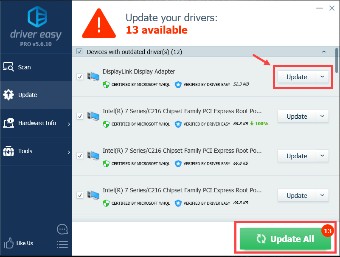The height and width of the screenshot is (257, 340).
Task: Open the Tools toolbox icon
Action: point(8,151)
